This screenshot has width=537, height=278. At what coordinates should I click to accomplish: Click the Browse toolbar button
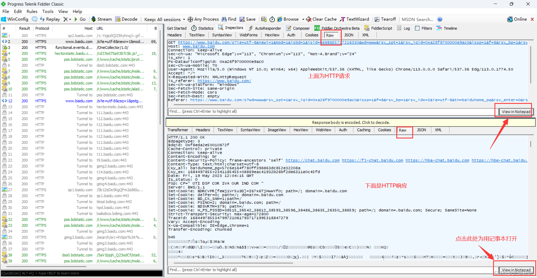point(288,19)
